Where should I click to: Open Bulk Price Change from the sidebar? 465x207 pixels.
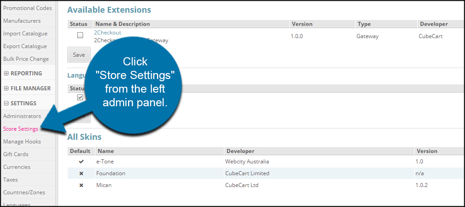[x=26, y=59]
